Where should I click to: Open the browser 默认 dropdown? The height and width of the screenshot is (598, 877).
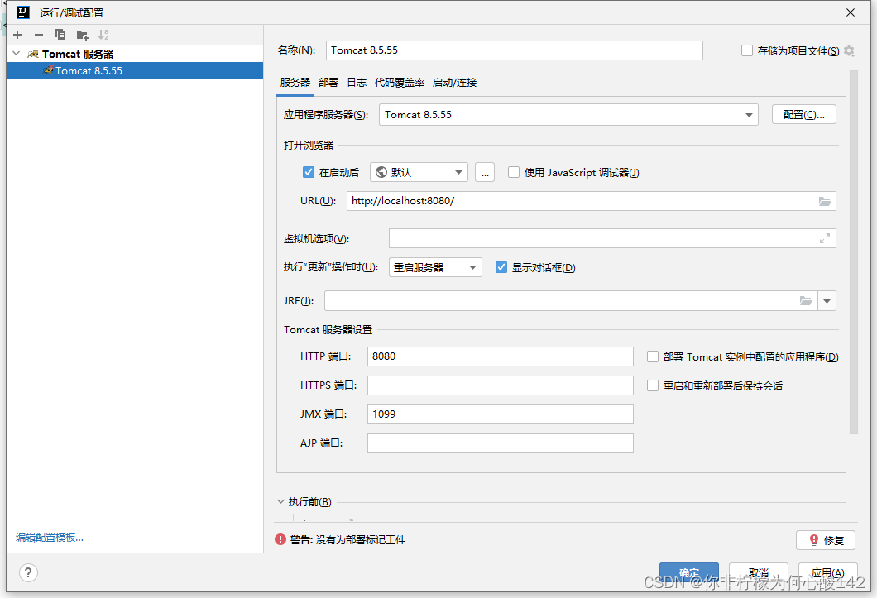(419, 172)
